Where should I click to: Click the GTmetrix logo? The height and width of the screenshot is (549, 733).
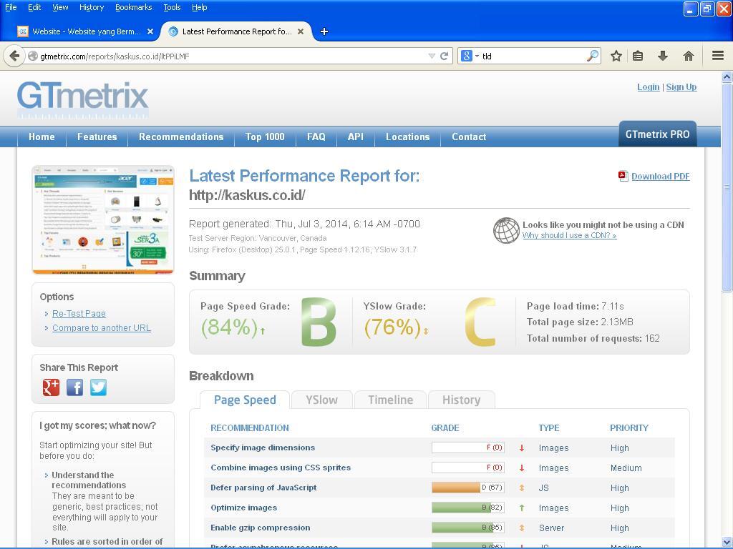pyautogui.click(x=83, y=100)
